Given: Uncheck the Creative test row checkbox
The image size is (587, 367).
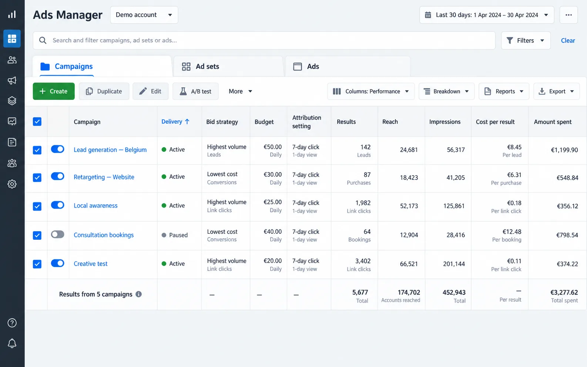Looking at the screenshot, I should pyautogui.click(x=37, y=264).
